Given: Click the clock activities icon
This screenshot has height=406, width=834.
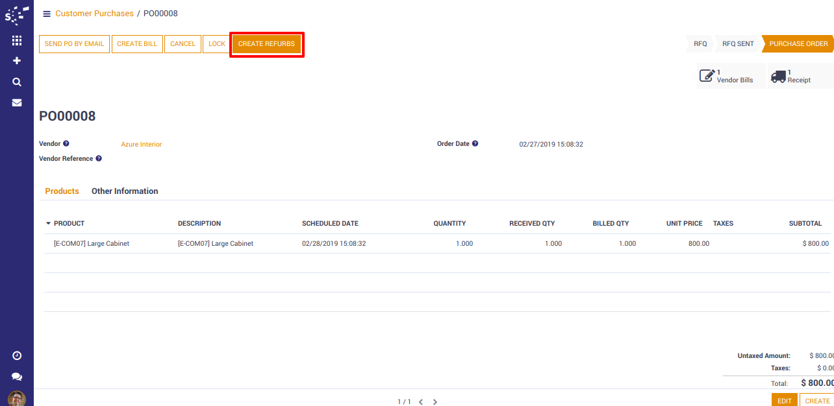Looking at the screenshot, I should (x=17, y=355).
